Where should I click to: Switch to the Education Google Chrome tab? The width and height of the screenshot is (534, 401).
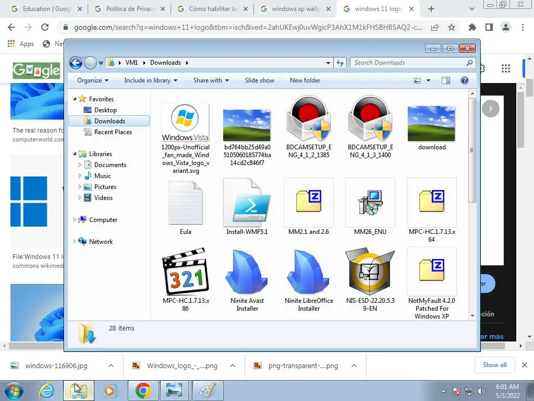pyautogui.click(x=46, y=9)
